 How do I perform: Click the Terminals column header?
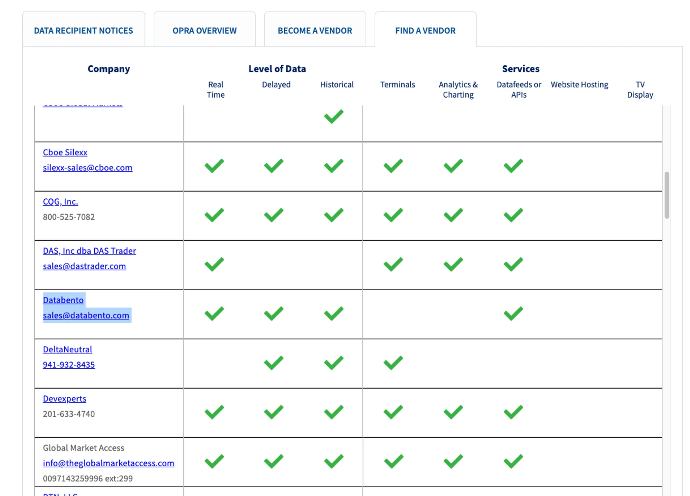pos(398,85)
